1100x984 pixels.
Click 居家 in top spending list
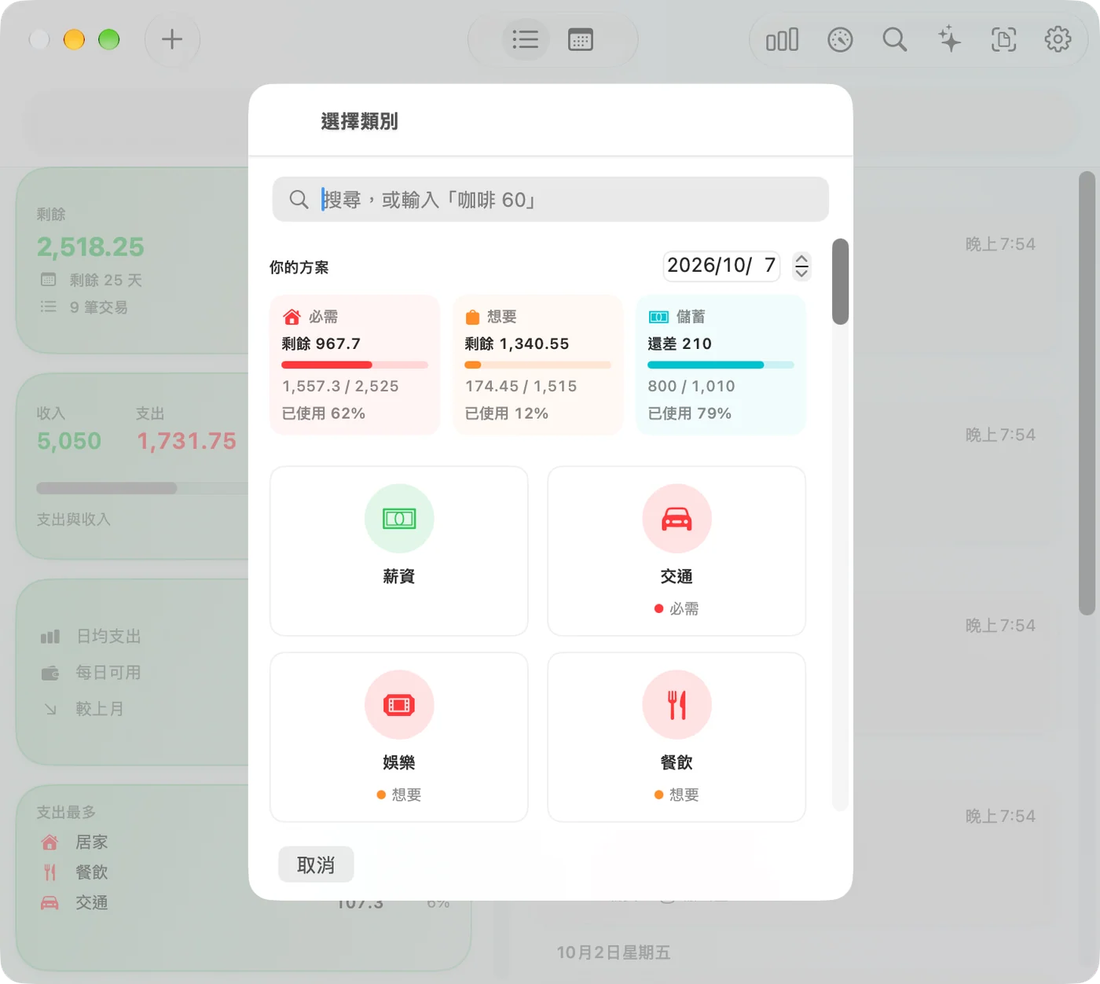pyautogui.click(x=91, y=843)
